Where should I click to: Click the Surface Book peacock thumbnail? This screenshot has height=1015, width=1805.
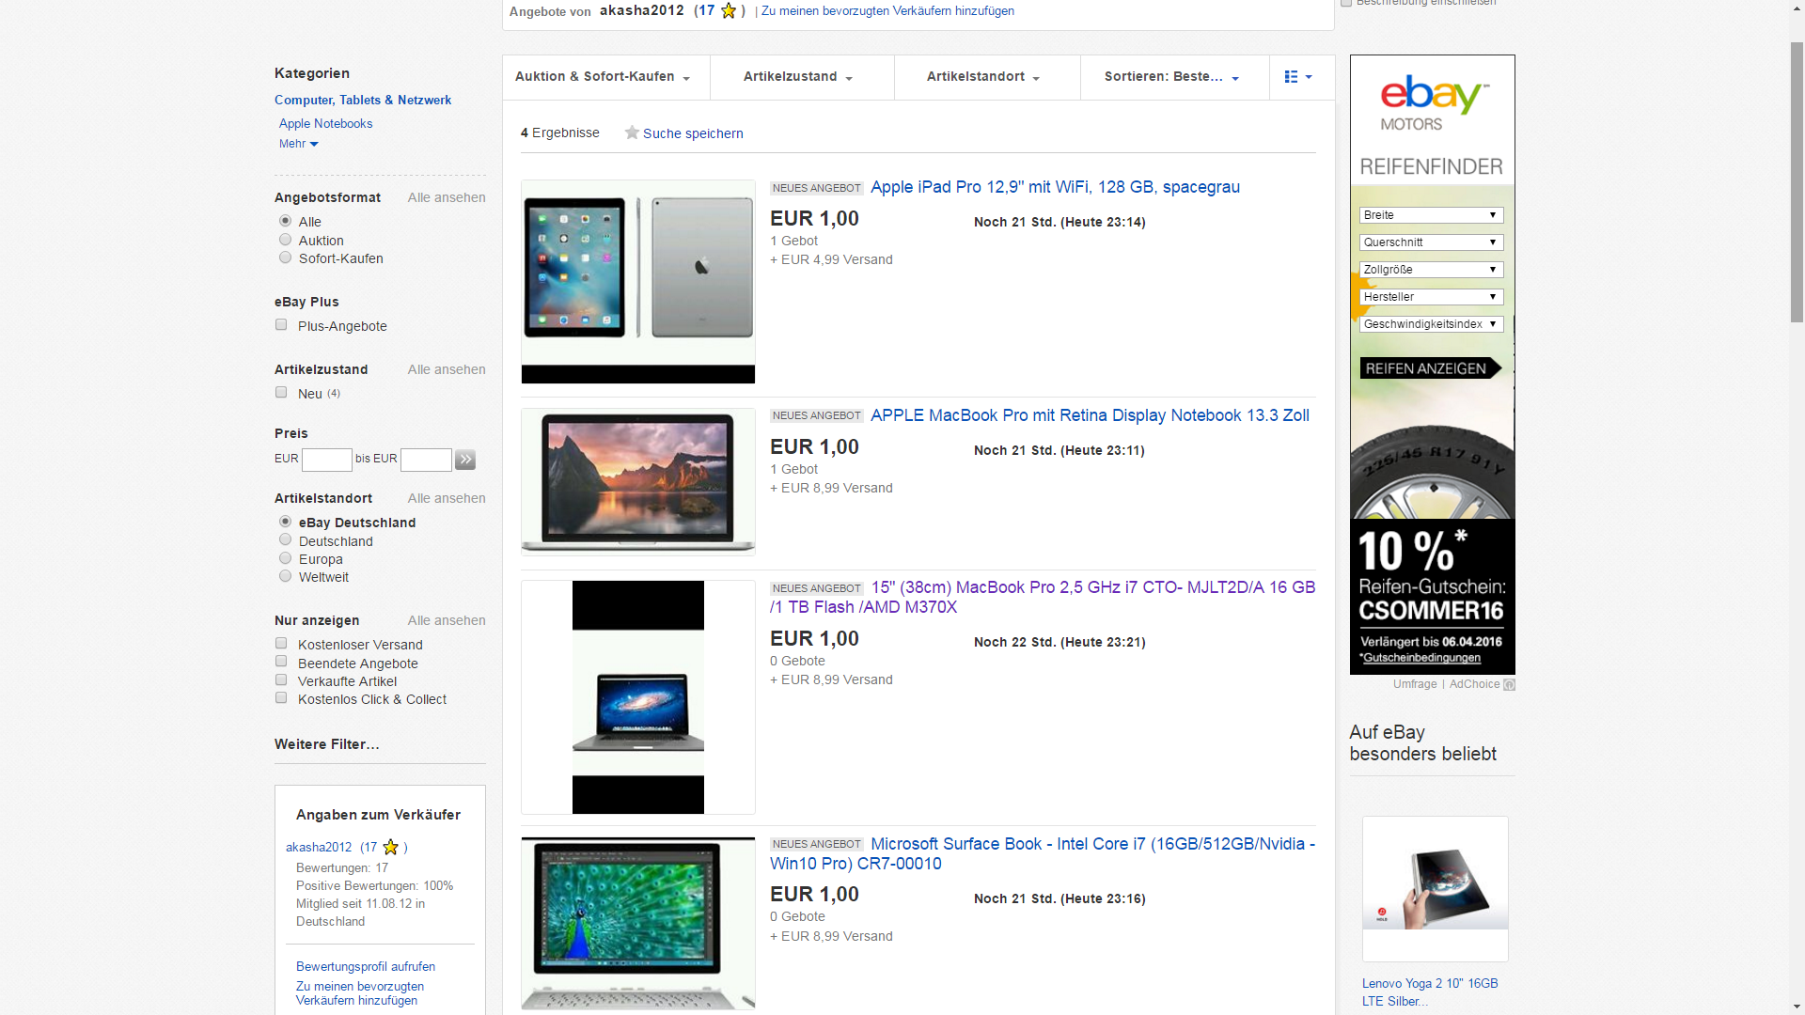[638, 924]
